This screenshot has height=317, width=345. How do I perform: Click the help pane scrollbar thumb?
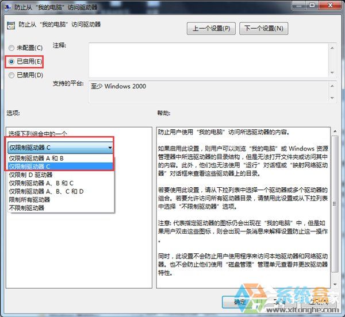pyautogui.click(x=335, y=204)
